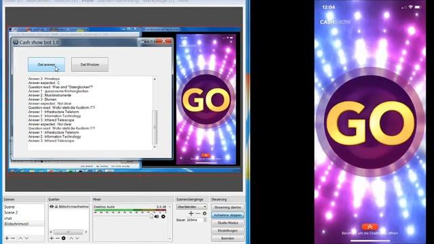Move scene up with the Szenen up arrow
Viewport: 434px width, 244px height.
[20, 238]
